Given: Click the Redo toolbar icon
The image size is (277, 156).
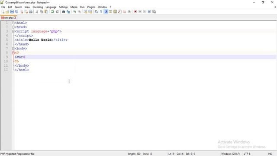Looking at the screenshot, I should point(57,12).
